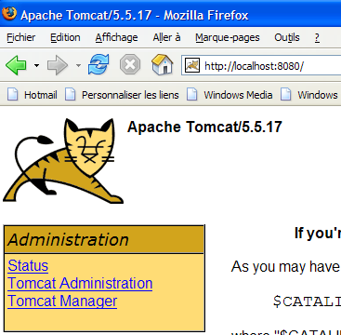Open the ? help menu

(317, 37)
